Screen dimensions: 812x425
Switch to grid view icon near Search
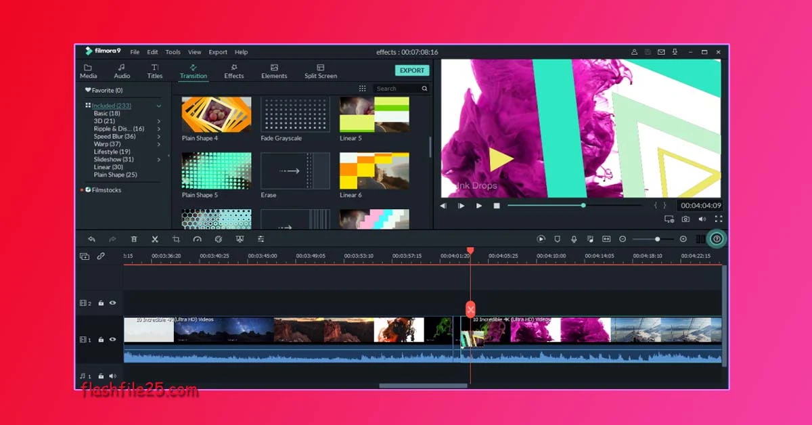[x=362, y=89]
